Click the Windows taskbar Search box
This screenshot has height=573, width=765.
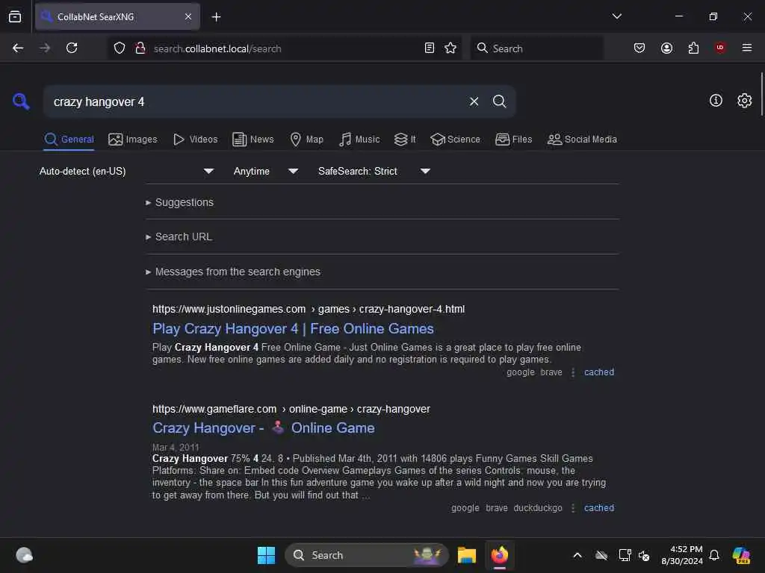366,555
